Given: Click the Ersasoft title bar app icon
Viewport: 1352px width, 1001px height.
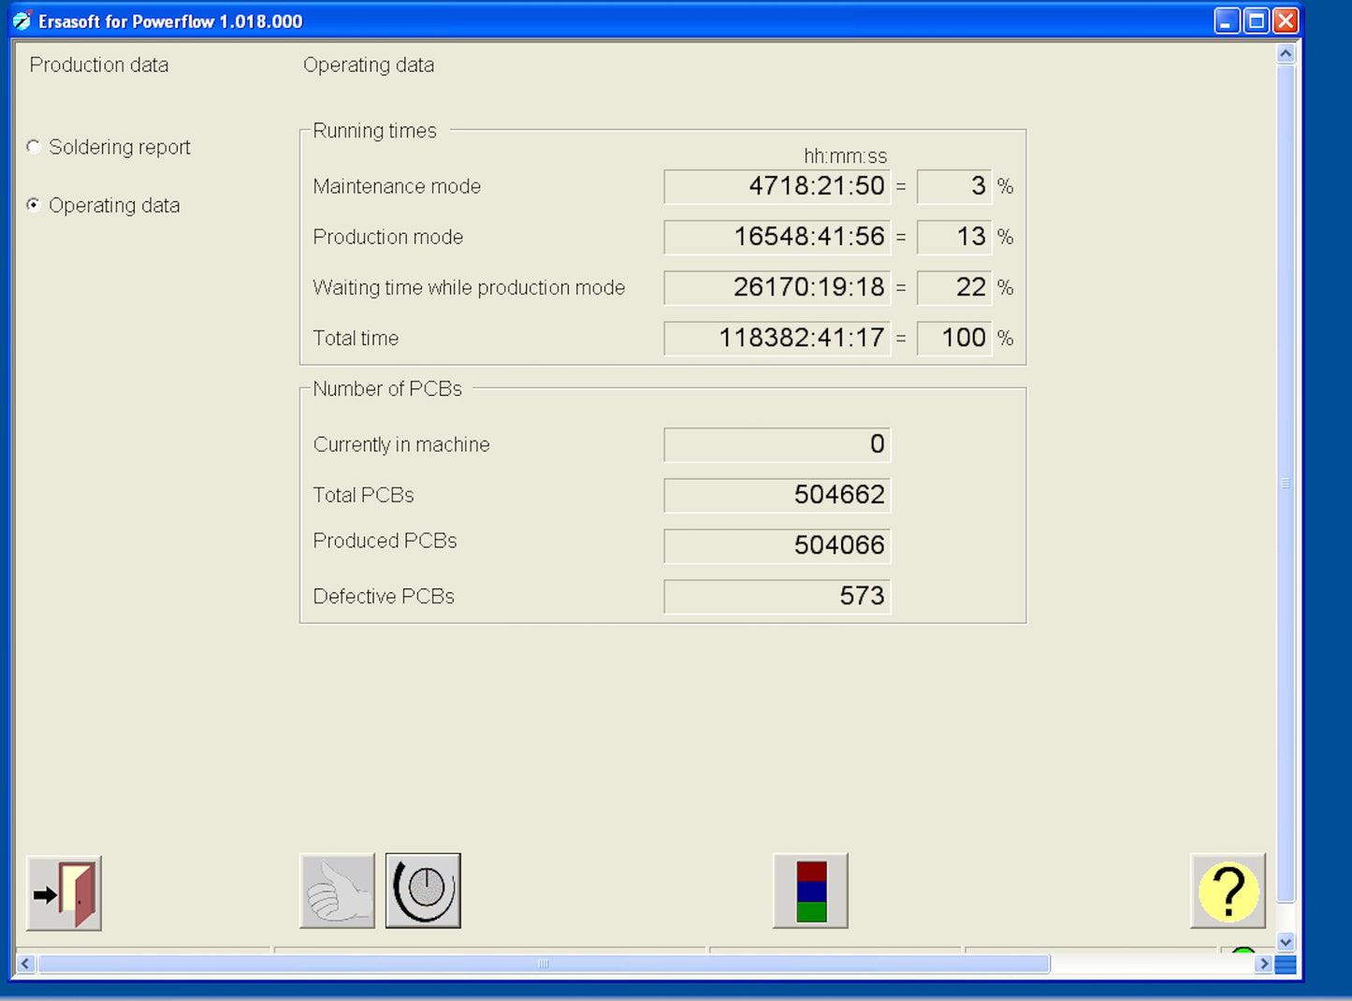Looking at the screenshot, I should (x=22, y=21).
